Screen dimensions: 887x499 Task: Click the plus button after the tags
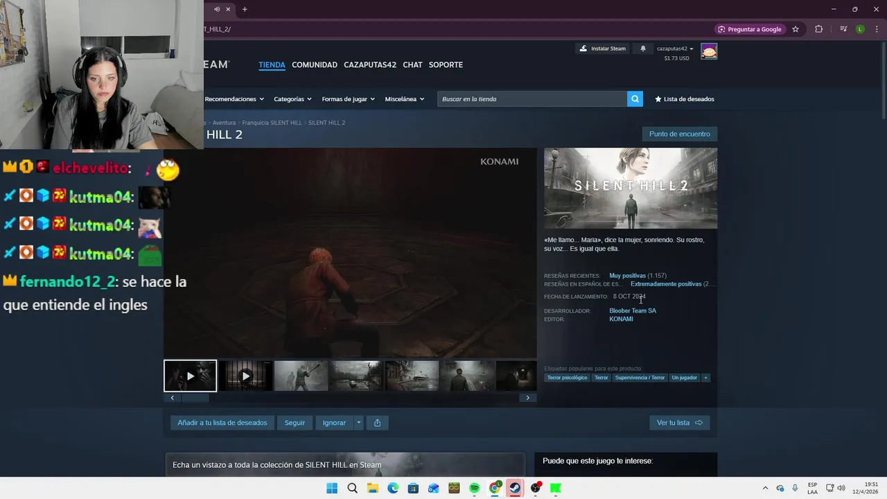705,378
